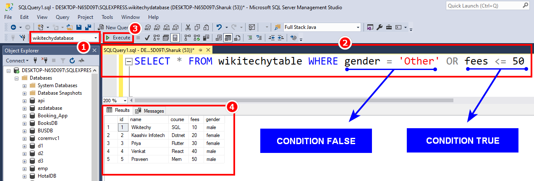Click the navigate back arrow icon

[13, 27]
